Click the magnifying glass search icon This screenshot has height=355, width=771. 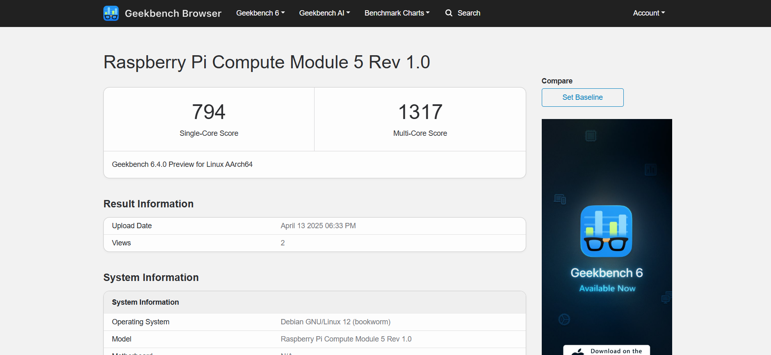(x=449, y=13)
